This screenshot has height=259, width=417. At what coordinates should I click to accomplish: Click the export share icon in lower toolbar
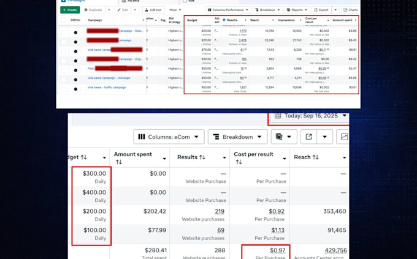tap(308, 137)
